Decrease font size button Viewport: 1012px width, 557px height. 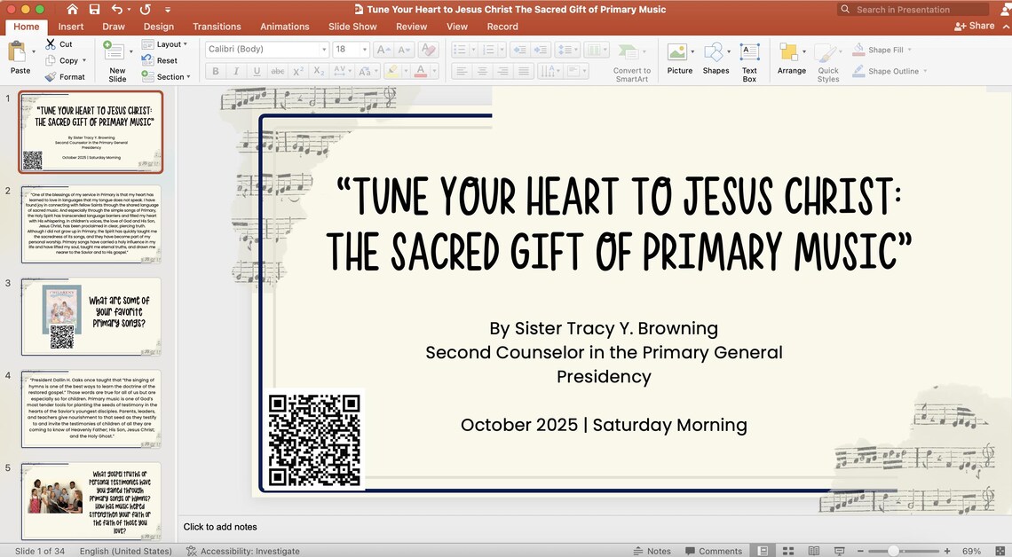(403, 50)
